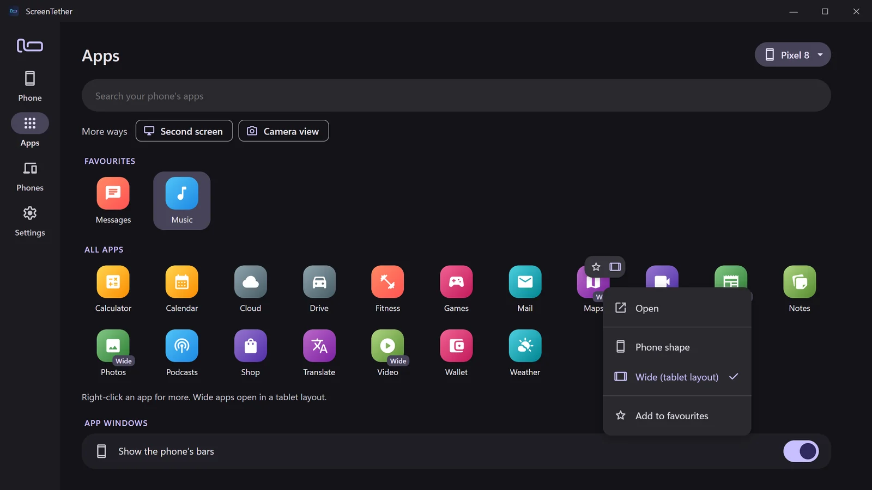Click the Camera view button
Viewport: 872px width, 490px height.
[283, 131]
